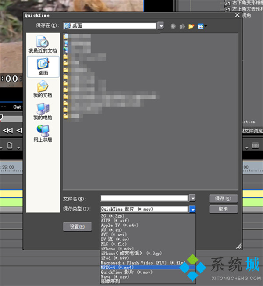Choose iPhone(蜂窝电话) (*.3gp) format

[x=148, y=254]
